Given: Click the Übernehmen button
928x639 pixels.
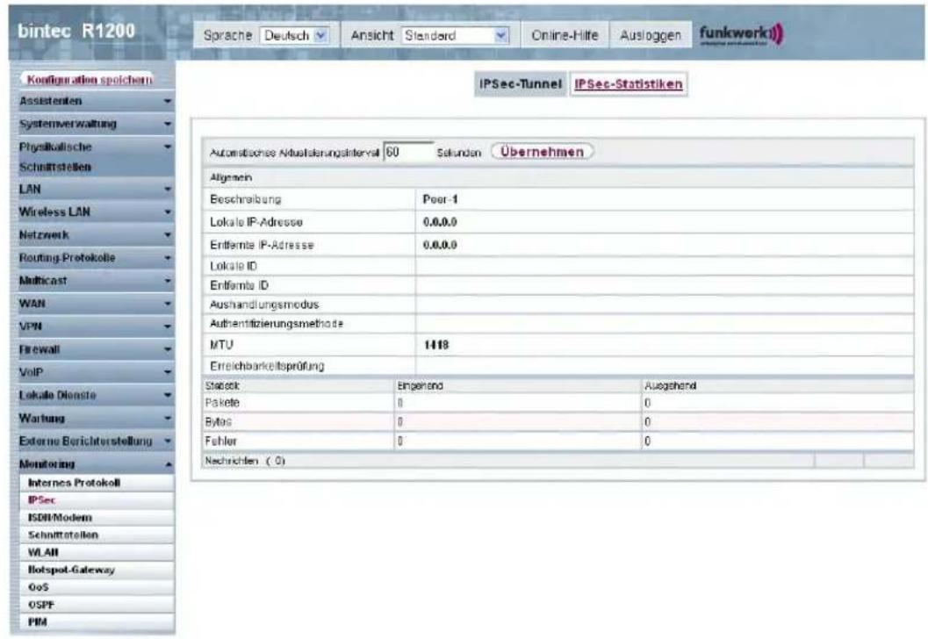Looking at the screenshot, I should (x=542, y=152).
